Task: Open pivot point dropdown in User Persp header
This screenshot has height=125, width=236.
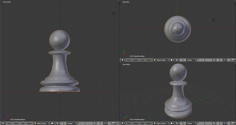Action: tap(178, 123)
